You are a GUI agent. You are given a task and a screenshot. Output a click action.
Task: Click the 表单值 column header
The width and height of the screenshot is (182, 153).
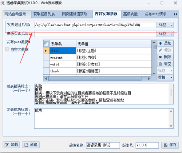[114, 44]
